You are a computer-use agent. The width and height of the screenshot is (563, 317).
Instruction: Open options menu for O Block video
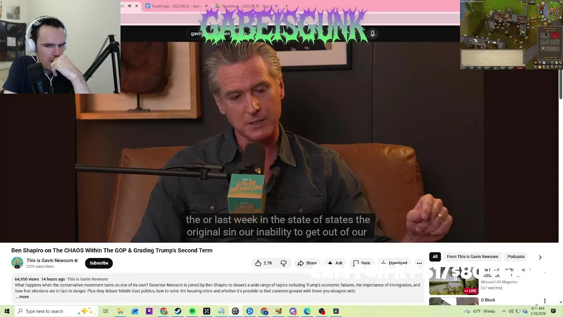tap(545, 301)
